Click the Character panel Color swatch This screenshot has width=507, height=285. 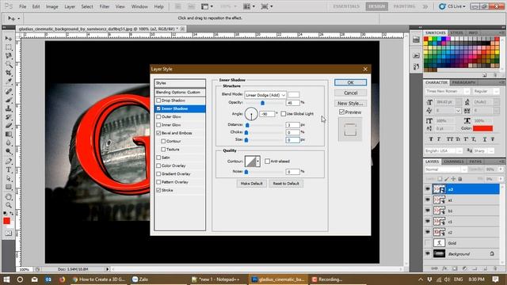point(482,128)
